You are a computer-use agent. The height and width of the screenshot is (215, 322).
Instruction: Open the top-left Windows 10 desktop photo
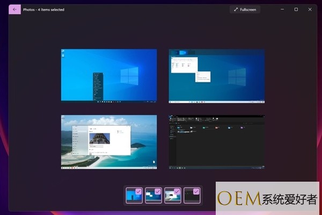(x=109, y=75)
